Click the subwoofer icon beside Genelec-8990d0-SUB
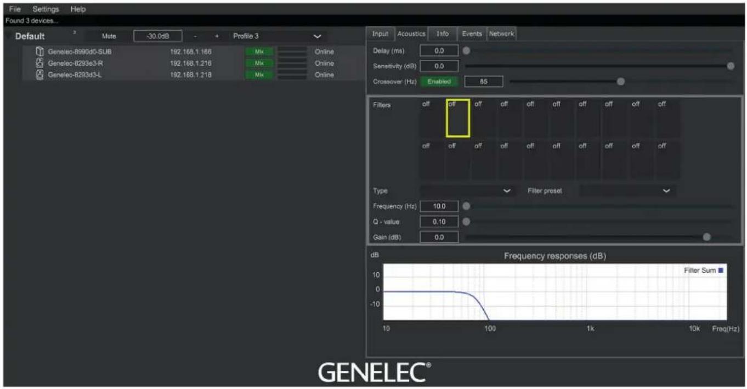 click(39, 52)
